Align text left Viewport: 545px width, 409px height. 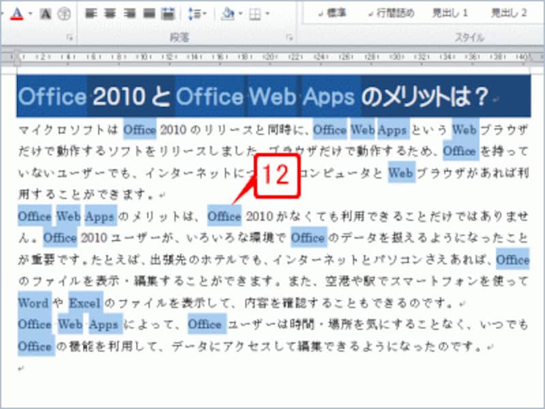tap(91, 14)
